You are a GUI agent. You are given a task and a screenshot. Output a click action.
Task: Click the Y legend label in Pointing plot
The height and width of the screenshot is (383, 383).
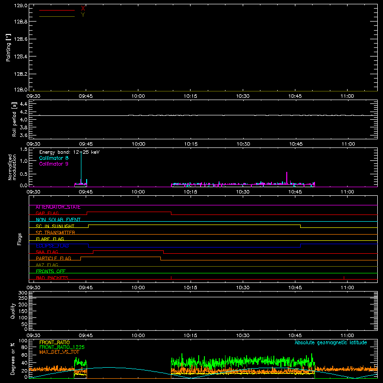tap(83, 15)
